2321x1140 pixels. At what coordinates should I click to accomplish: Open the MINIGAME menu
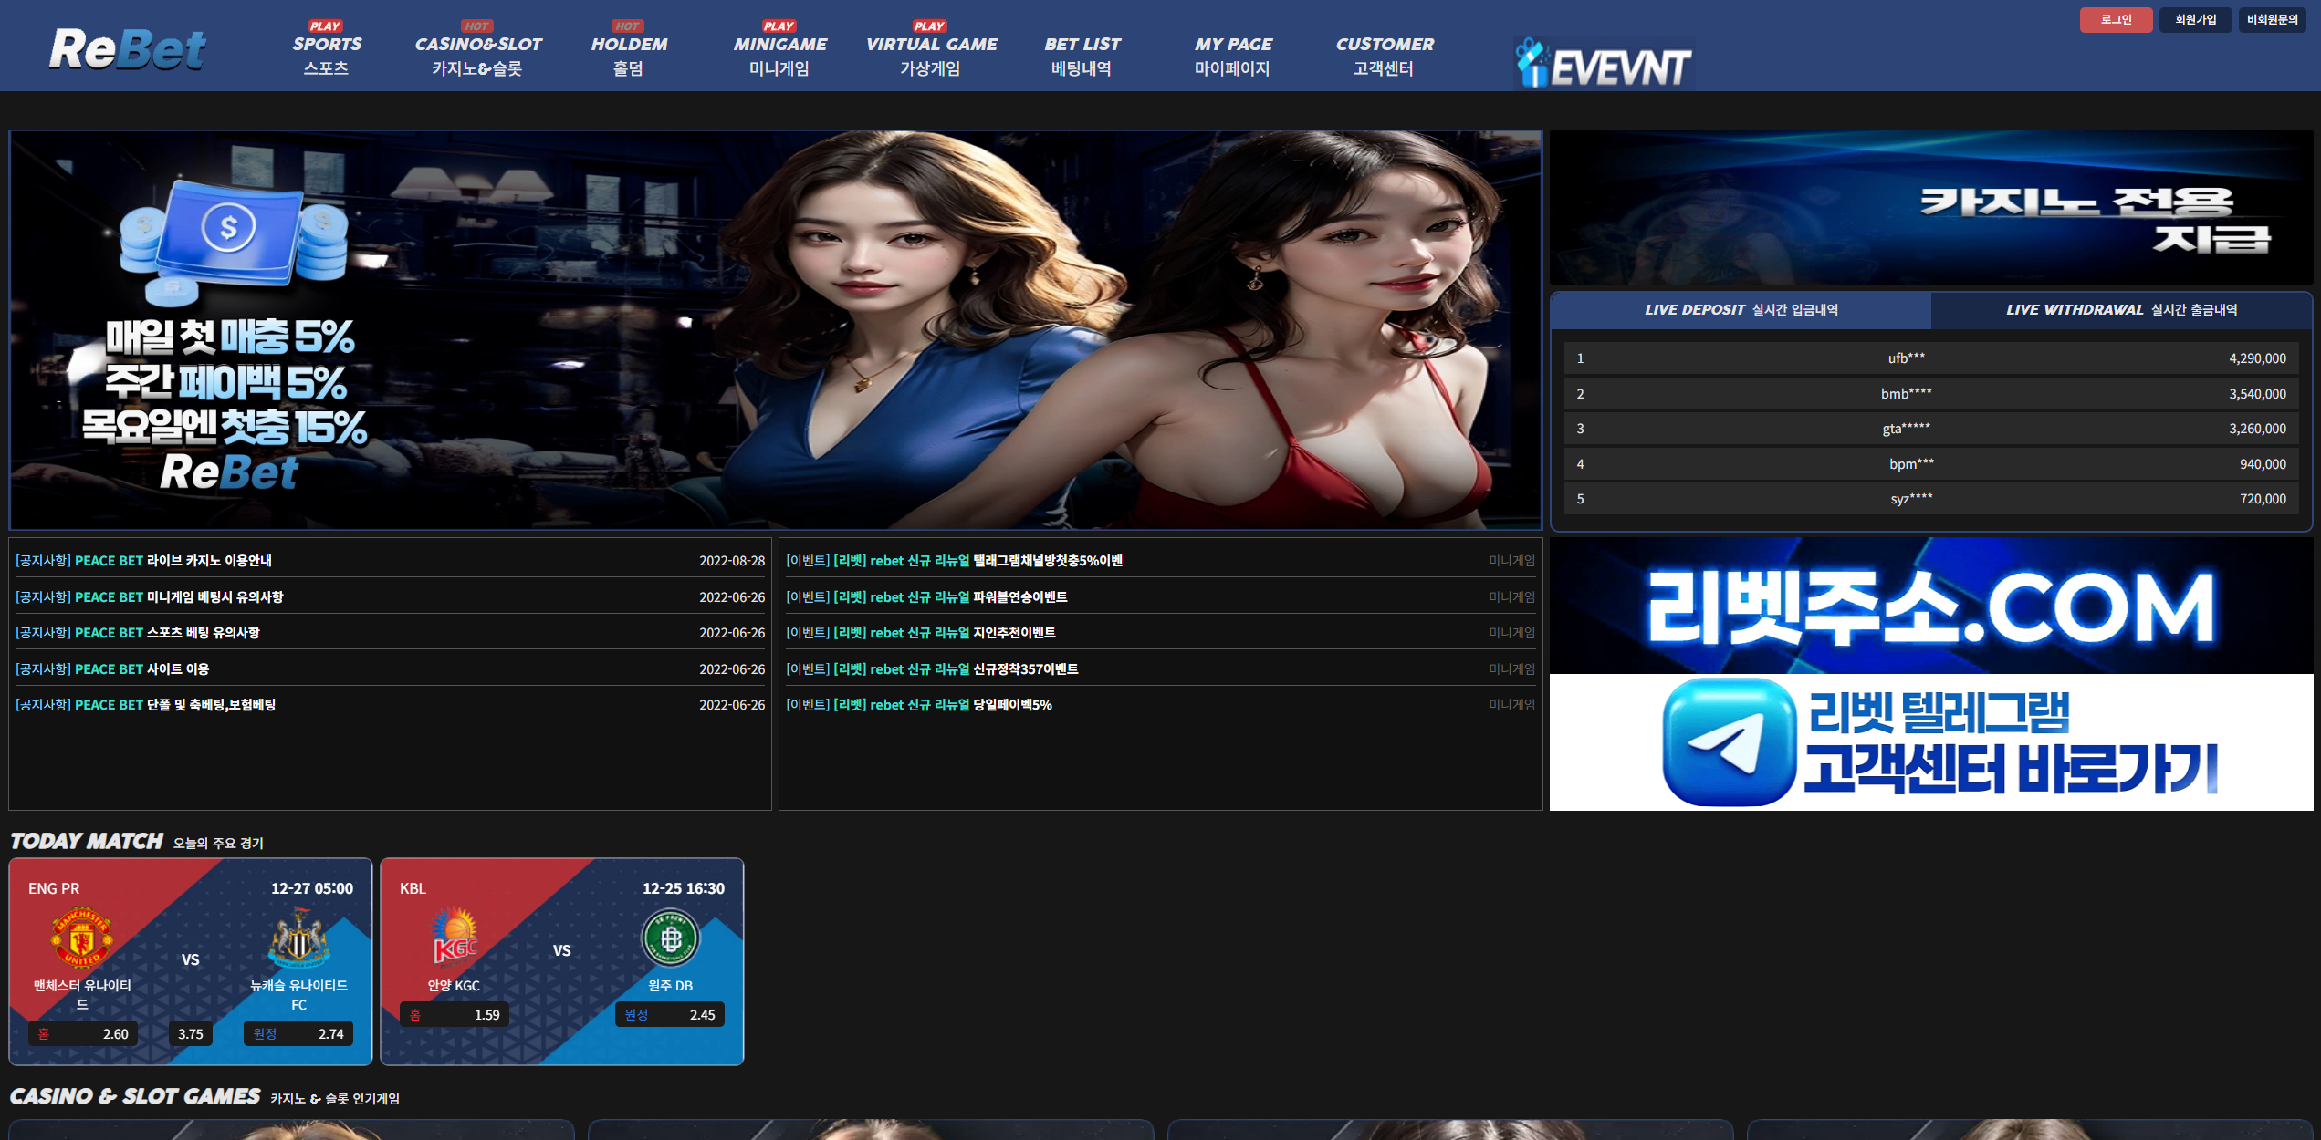coord(779,55)
